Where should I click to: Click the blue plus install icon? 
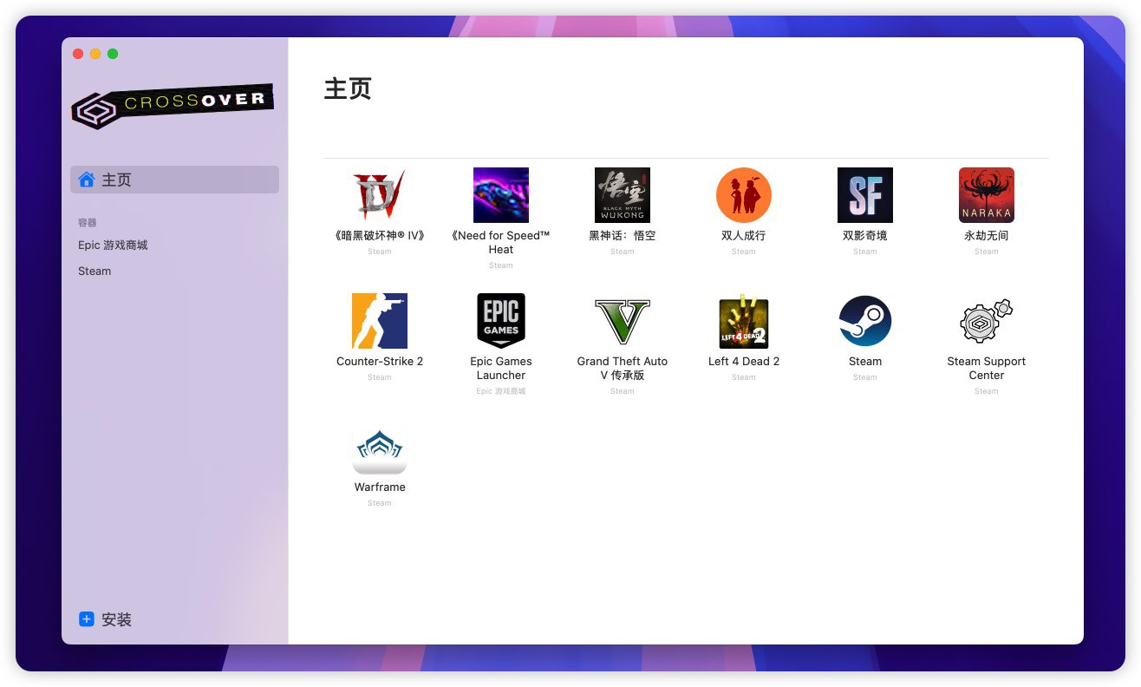click(87, 619)
